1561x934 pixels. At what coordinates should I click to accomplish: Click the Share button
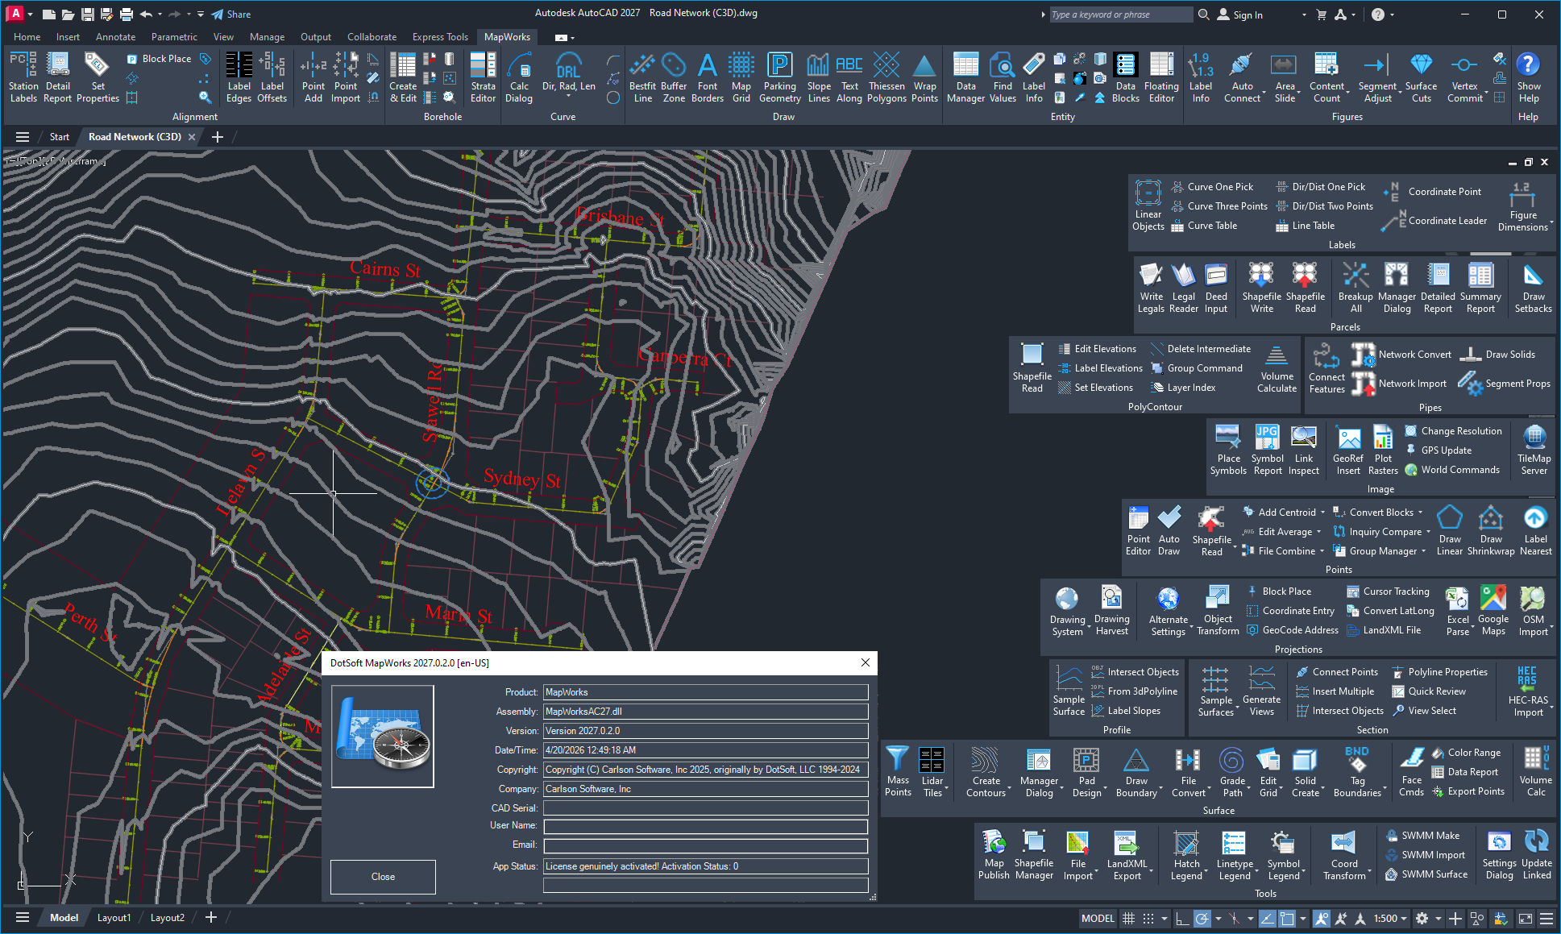tap(231, 15)
